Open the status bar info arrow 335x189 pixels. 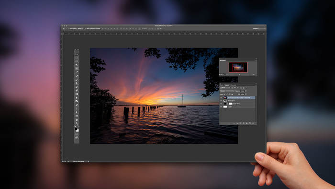(x=89, y=161)
